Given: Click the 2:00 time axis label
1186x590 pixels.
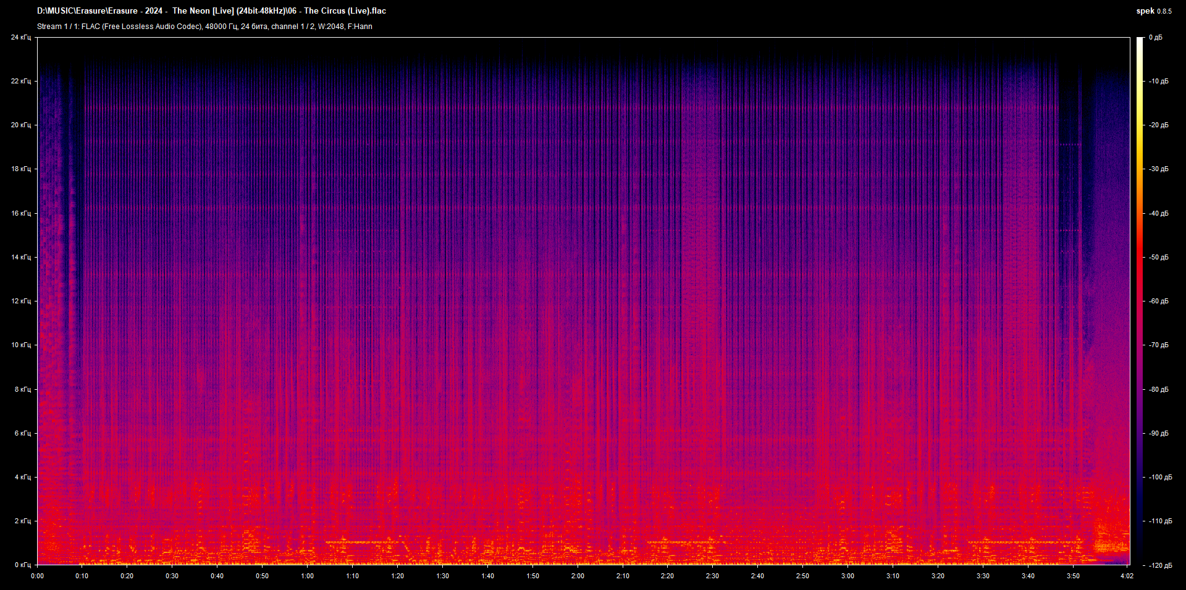Looking at the screenshot, I should [578, 576].
